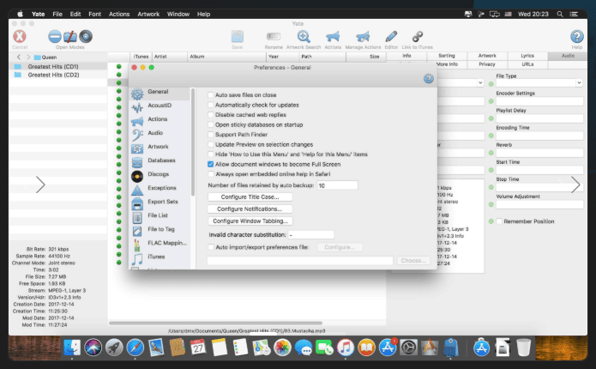Screen dimensions: 596x369
Task: Click the Artwork Search toolbar icon
Action: [x=304, y=37]
